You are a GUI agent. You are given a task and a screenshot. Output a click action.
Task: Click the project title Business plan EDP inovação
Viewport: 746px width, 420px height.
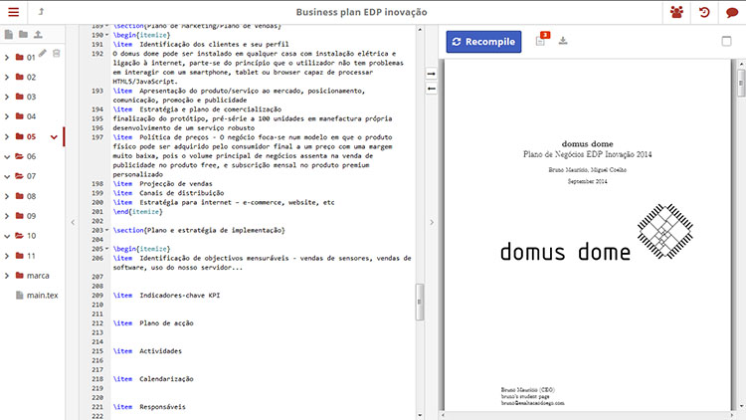tap(361, 12)
